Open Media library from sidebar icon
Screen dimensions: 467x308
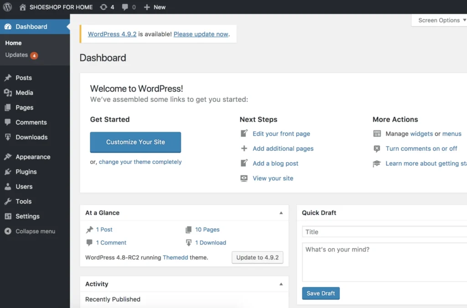pyautogui.click(x=8, y=93)
